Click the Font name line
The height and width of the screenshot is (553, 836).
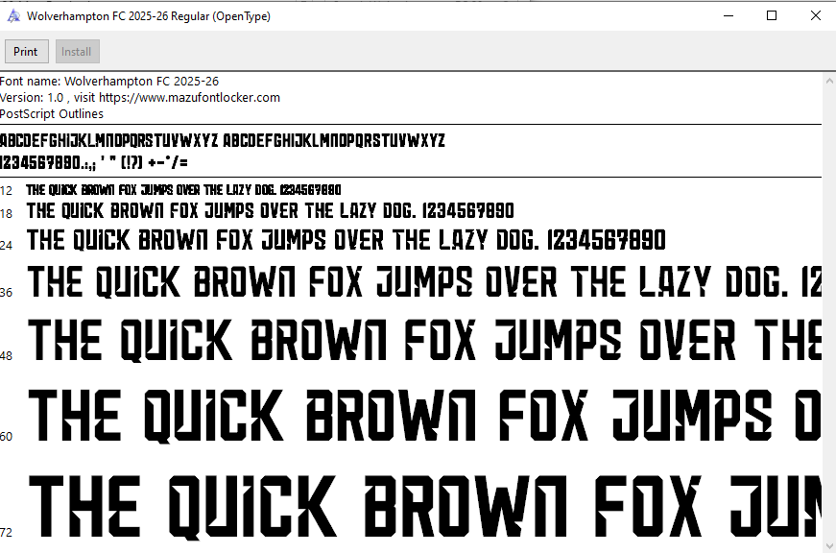click(x=109, y=82)
